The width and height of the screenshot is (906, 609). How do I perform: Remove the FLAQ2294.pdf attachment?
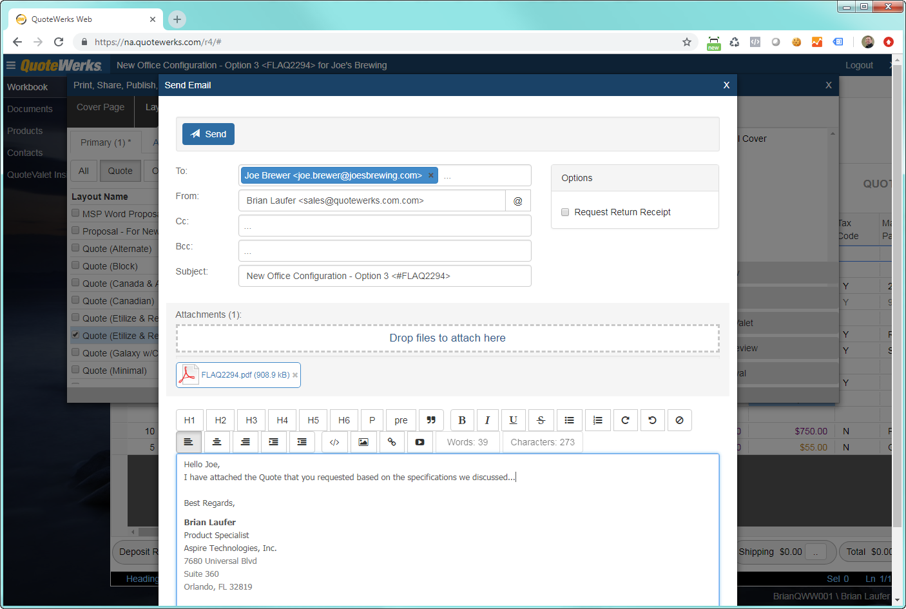click(x=295, y=375)
